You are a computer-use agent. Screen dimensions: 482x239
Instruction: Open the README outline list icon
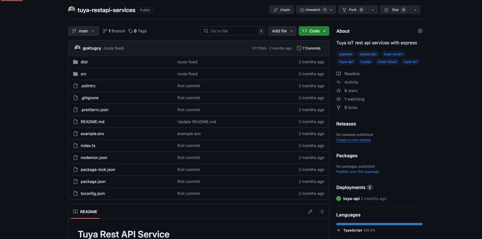tap(322, 212)
